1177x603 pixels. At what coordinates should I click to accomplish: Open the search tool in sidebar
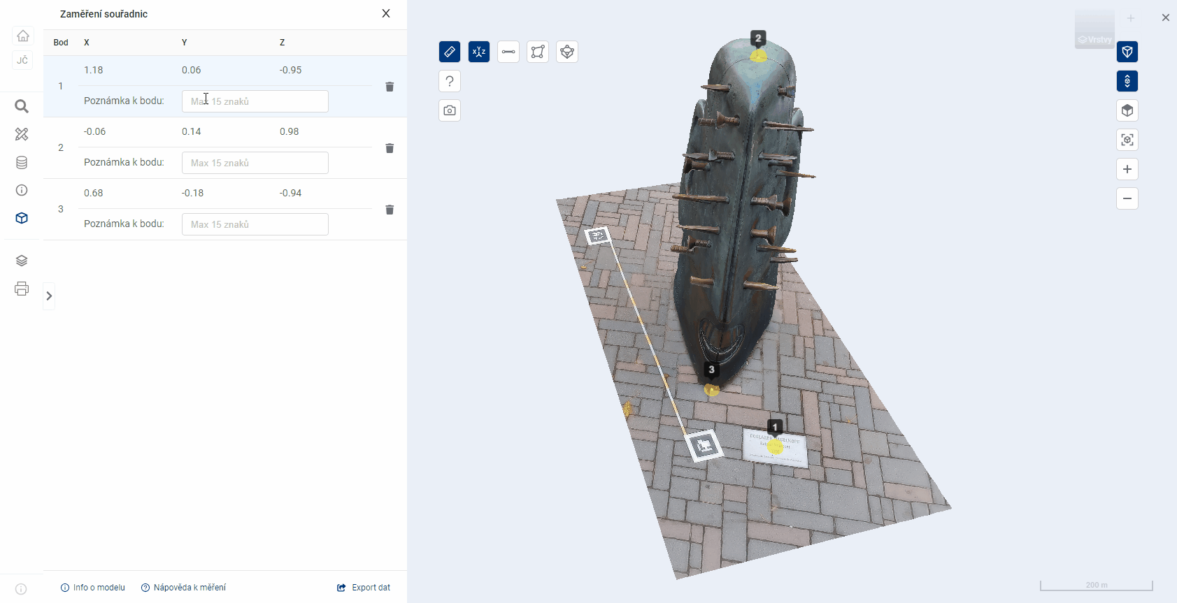[x=22, y=106]
